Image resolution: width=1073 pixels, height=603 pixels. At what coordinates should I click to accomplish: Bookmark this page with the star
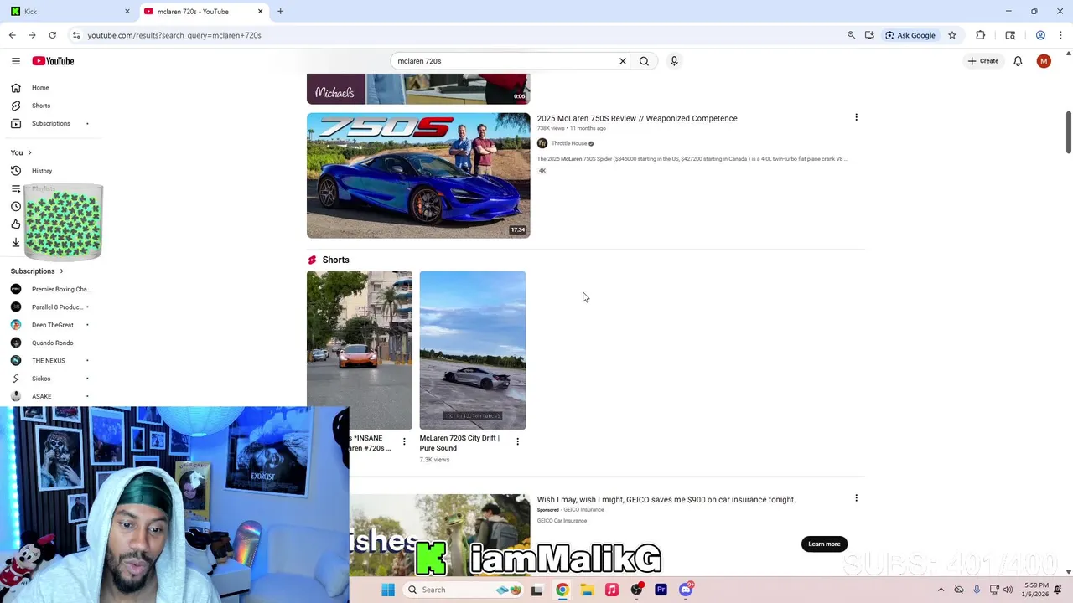pos(952,35)
